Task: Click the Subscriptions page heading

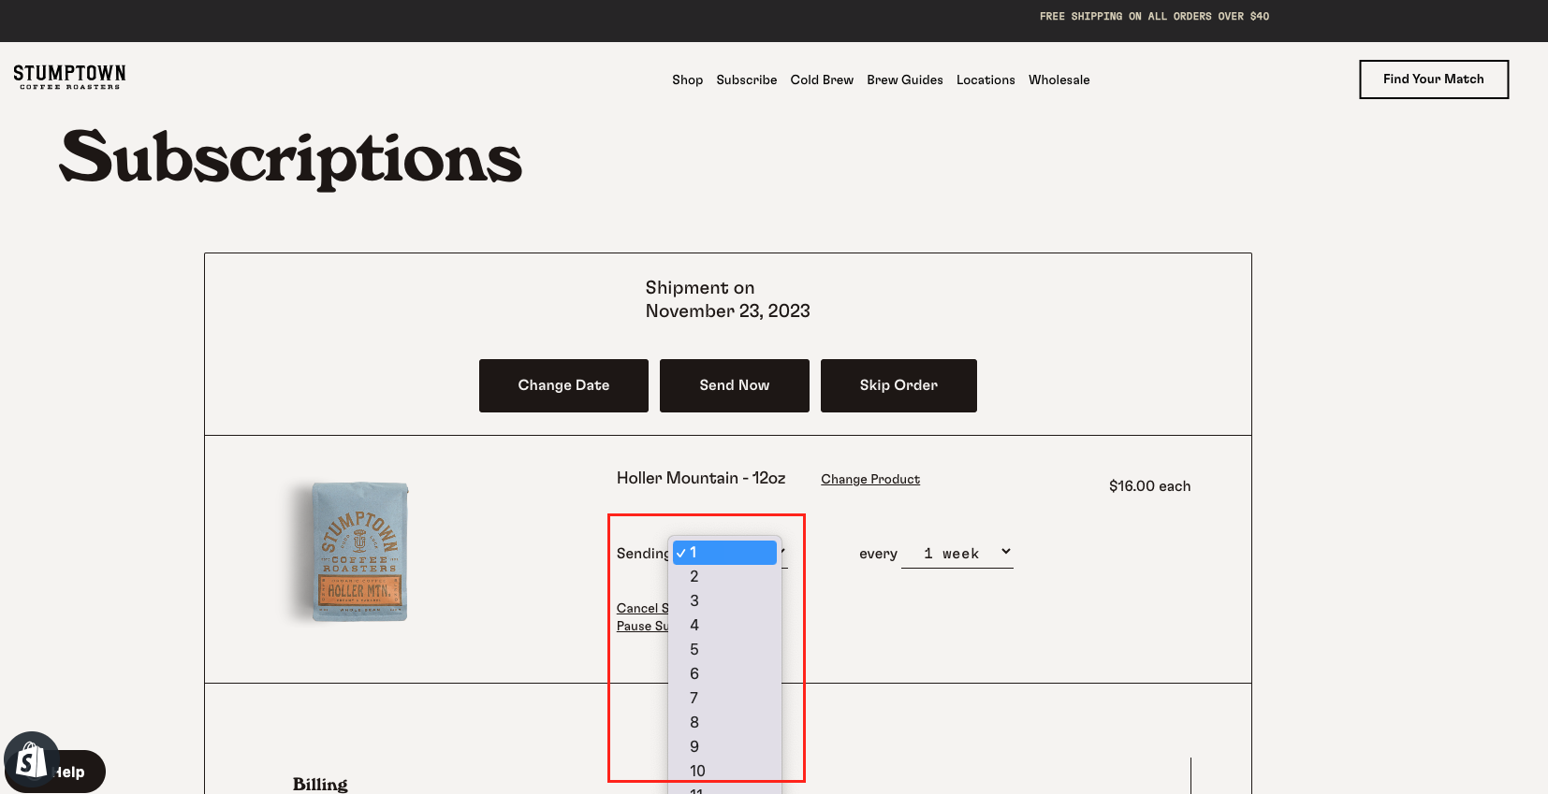Action: click(290, 159)
